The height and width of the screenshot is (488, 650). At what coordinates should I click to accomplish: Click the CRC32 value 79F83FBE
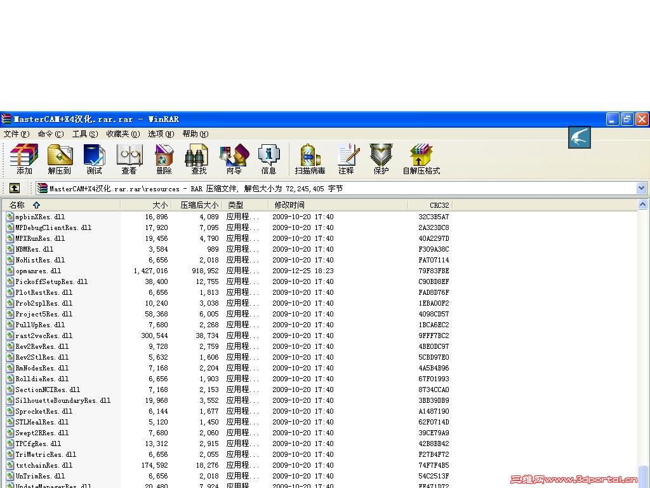click(x=434, y=271)
